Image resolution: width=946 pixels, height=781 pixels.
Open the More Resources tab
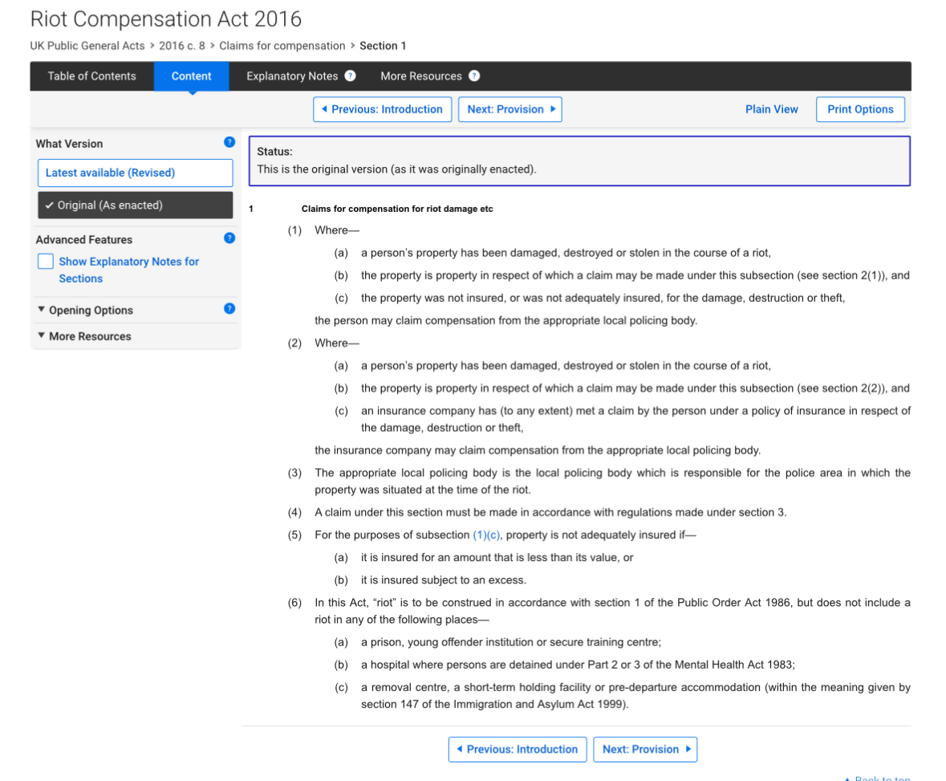tap(421, 76)
